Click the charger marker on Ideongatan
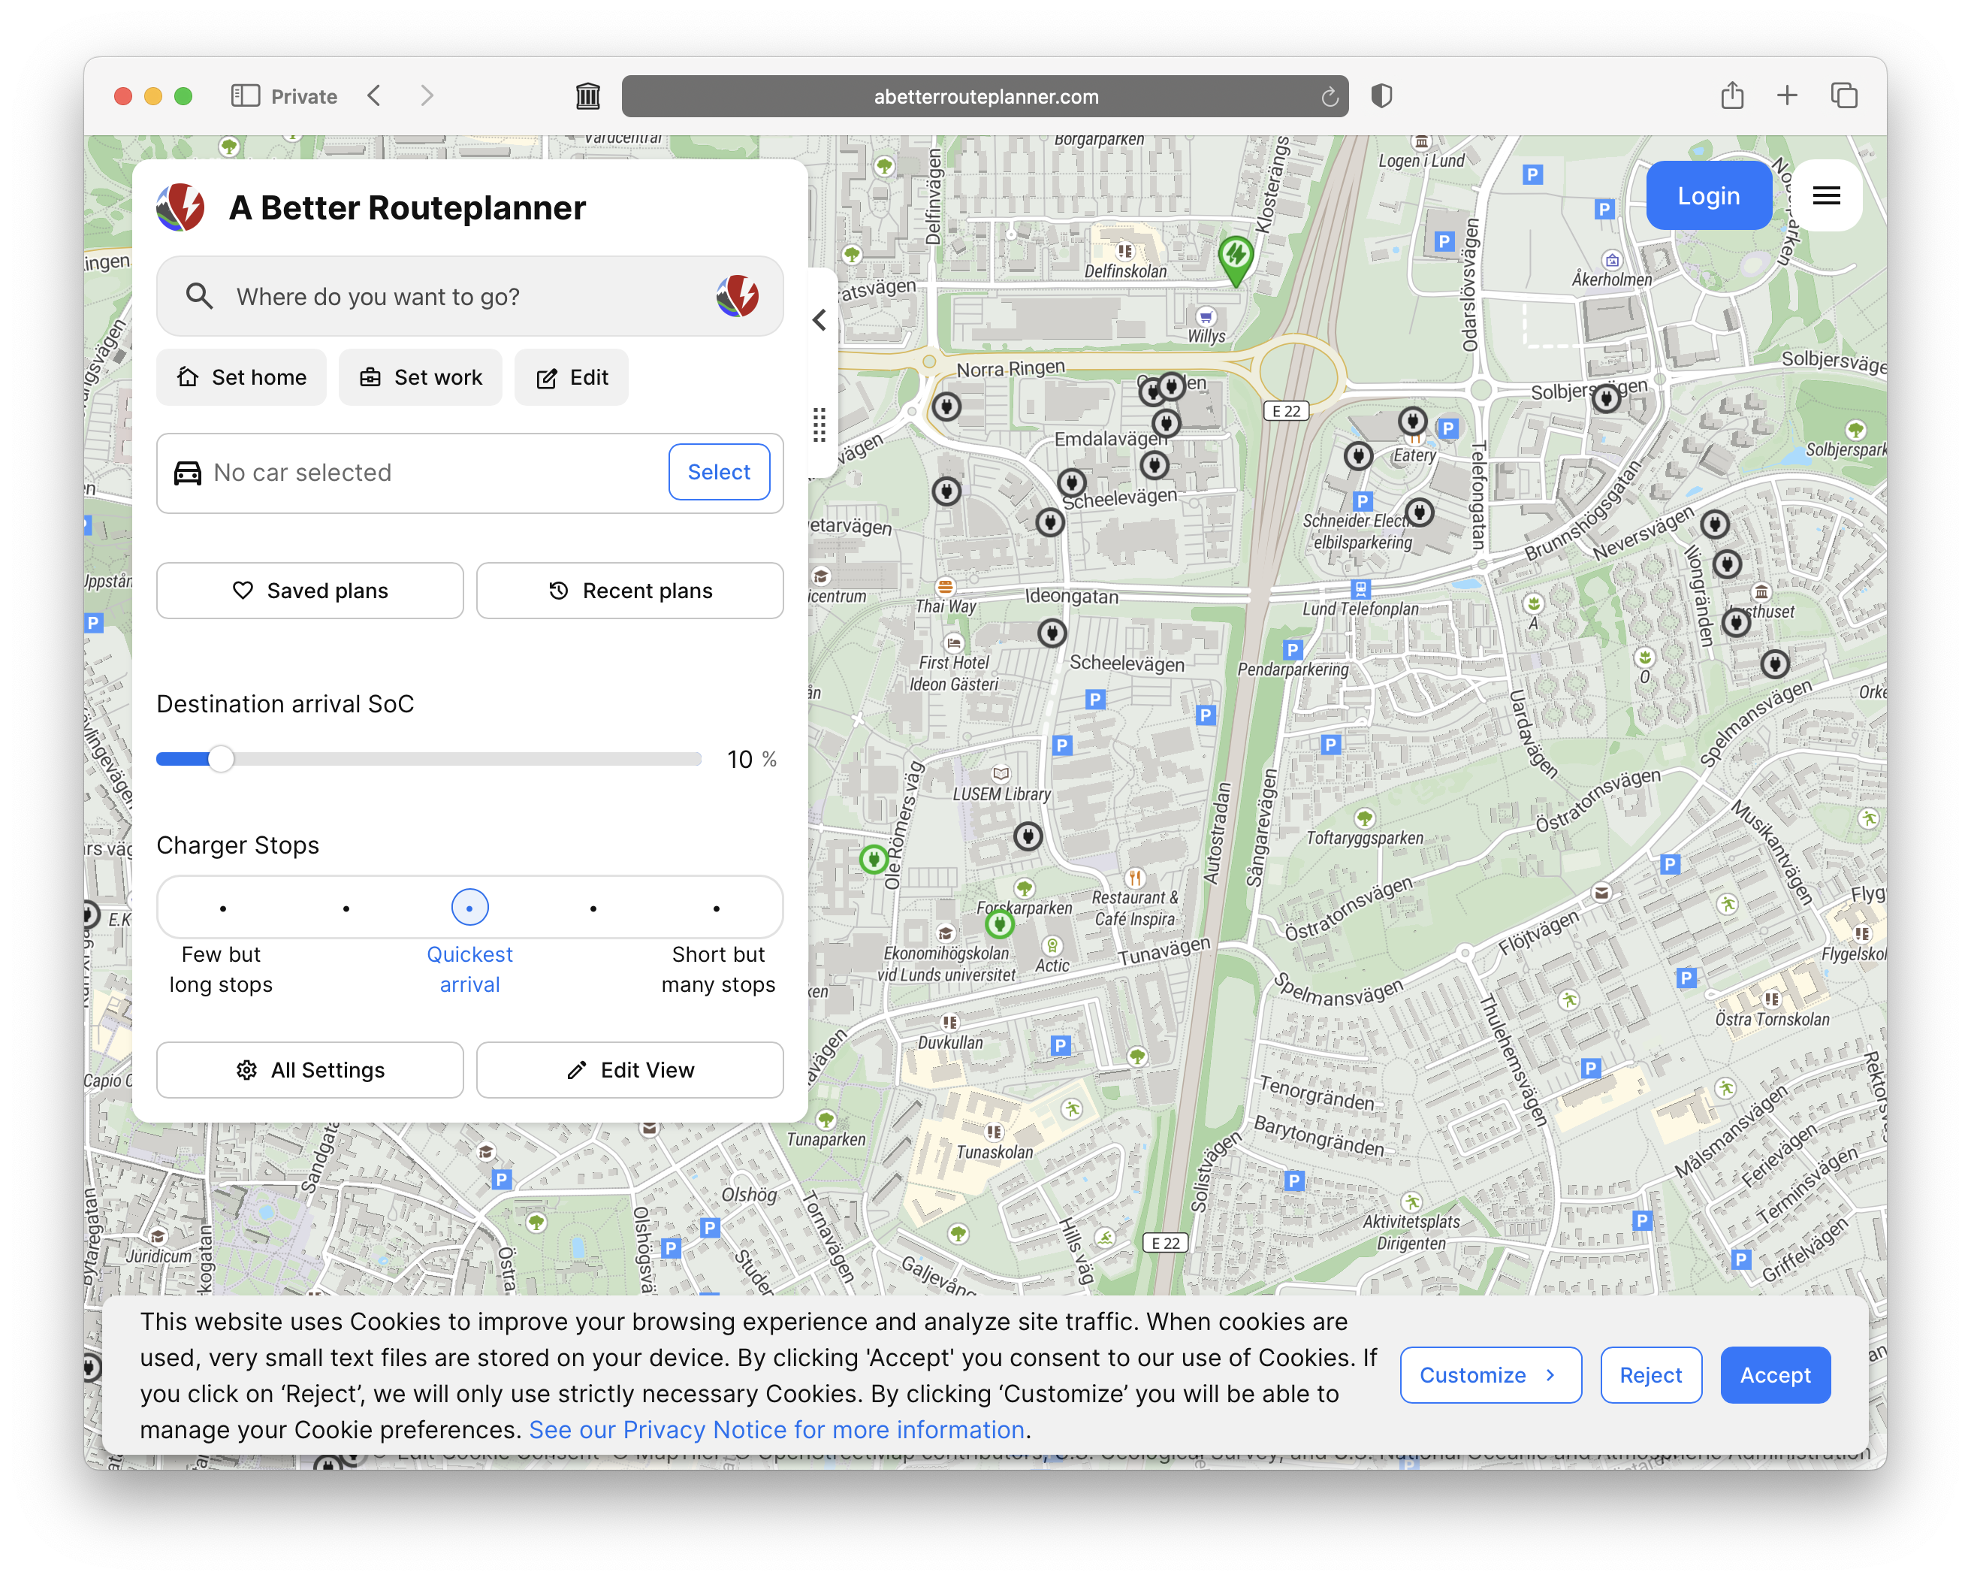The height and width of the screenshot is (1581, 1971). [1052, 633]
